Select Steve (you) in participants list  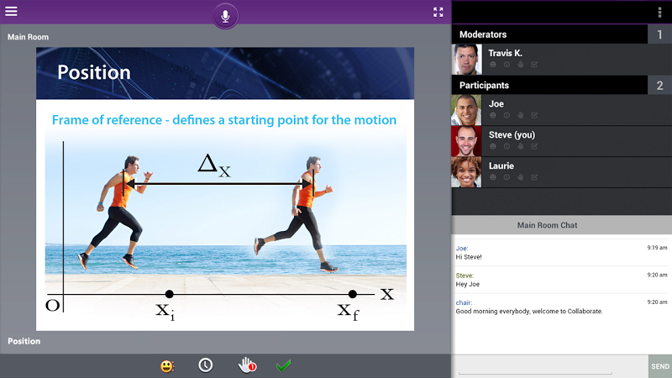click(x=561, y=141)
